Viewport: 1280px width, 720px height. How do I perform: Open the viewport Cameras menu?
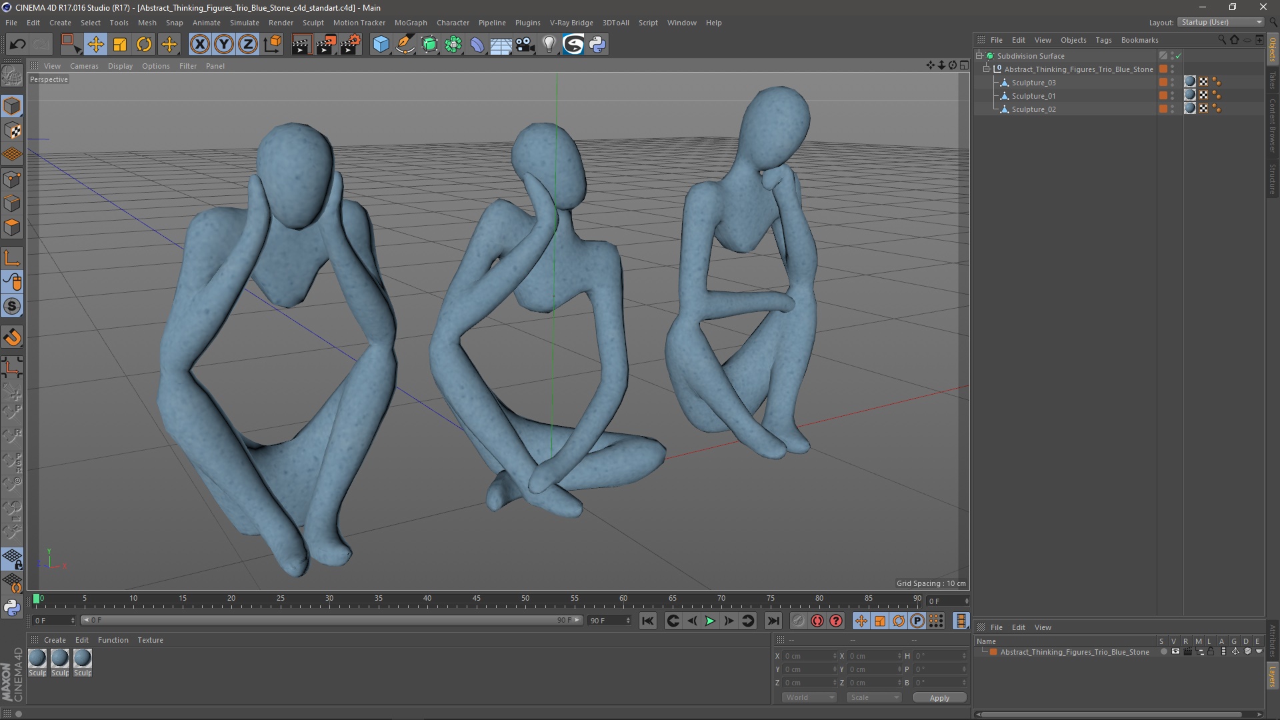(x=84, y=66)
